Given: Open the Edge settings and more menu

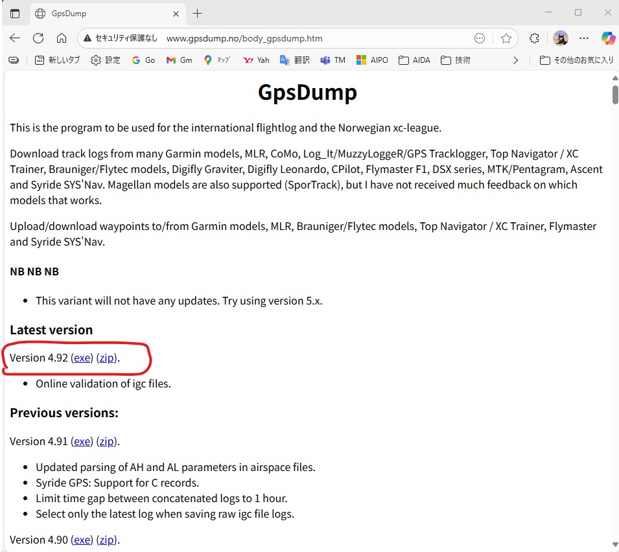Looking at the screenshot, I should [x=584, y=38].
